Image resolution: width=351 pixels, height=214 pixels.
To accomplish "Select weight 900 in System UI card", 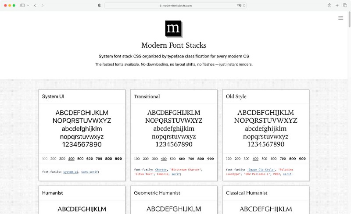I will pos(118,159).
